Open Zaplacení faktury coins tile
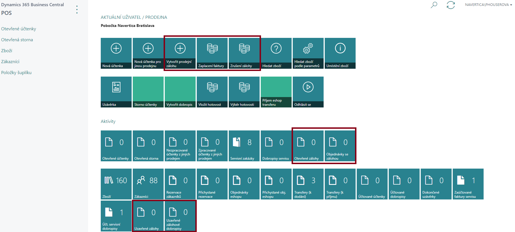 click(x=212, y=53)
